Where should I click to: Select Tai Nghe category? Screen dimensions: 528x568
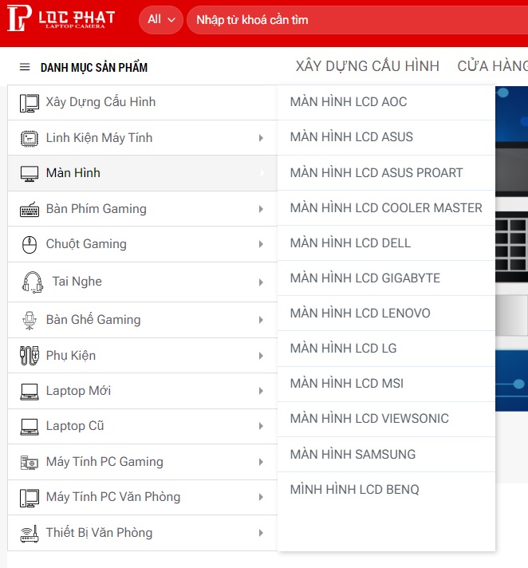tap(142, 282)
